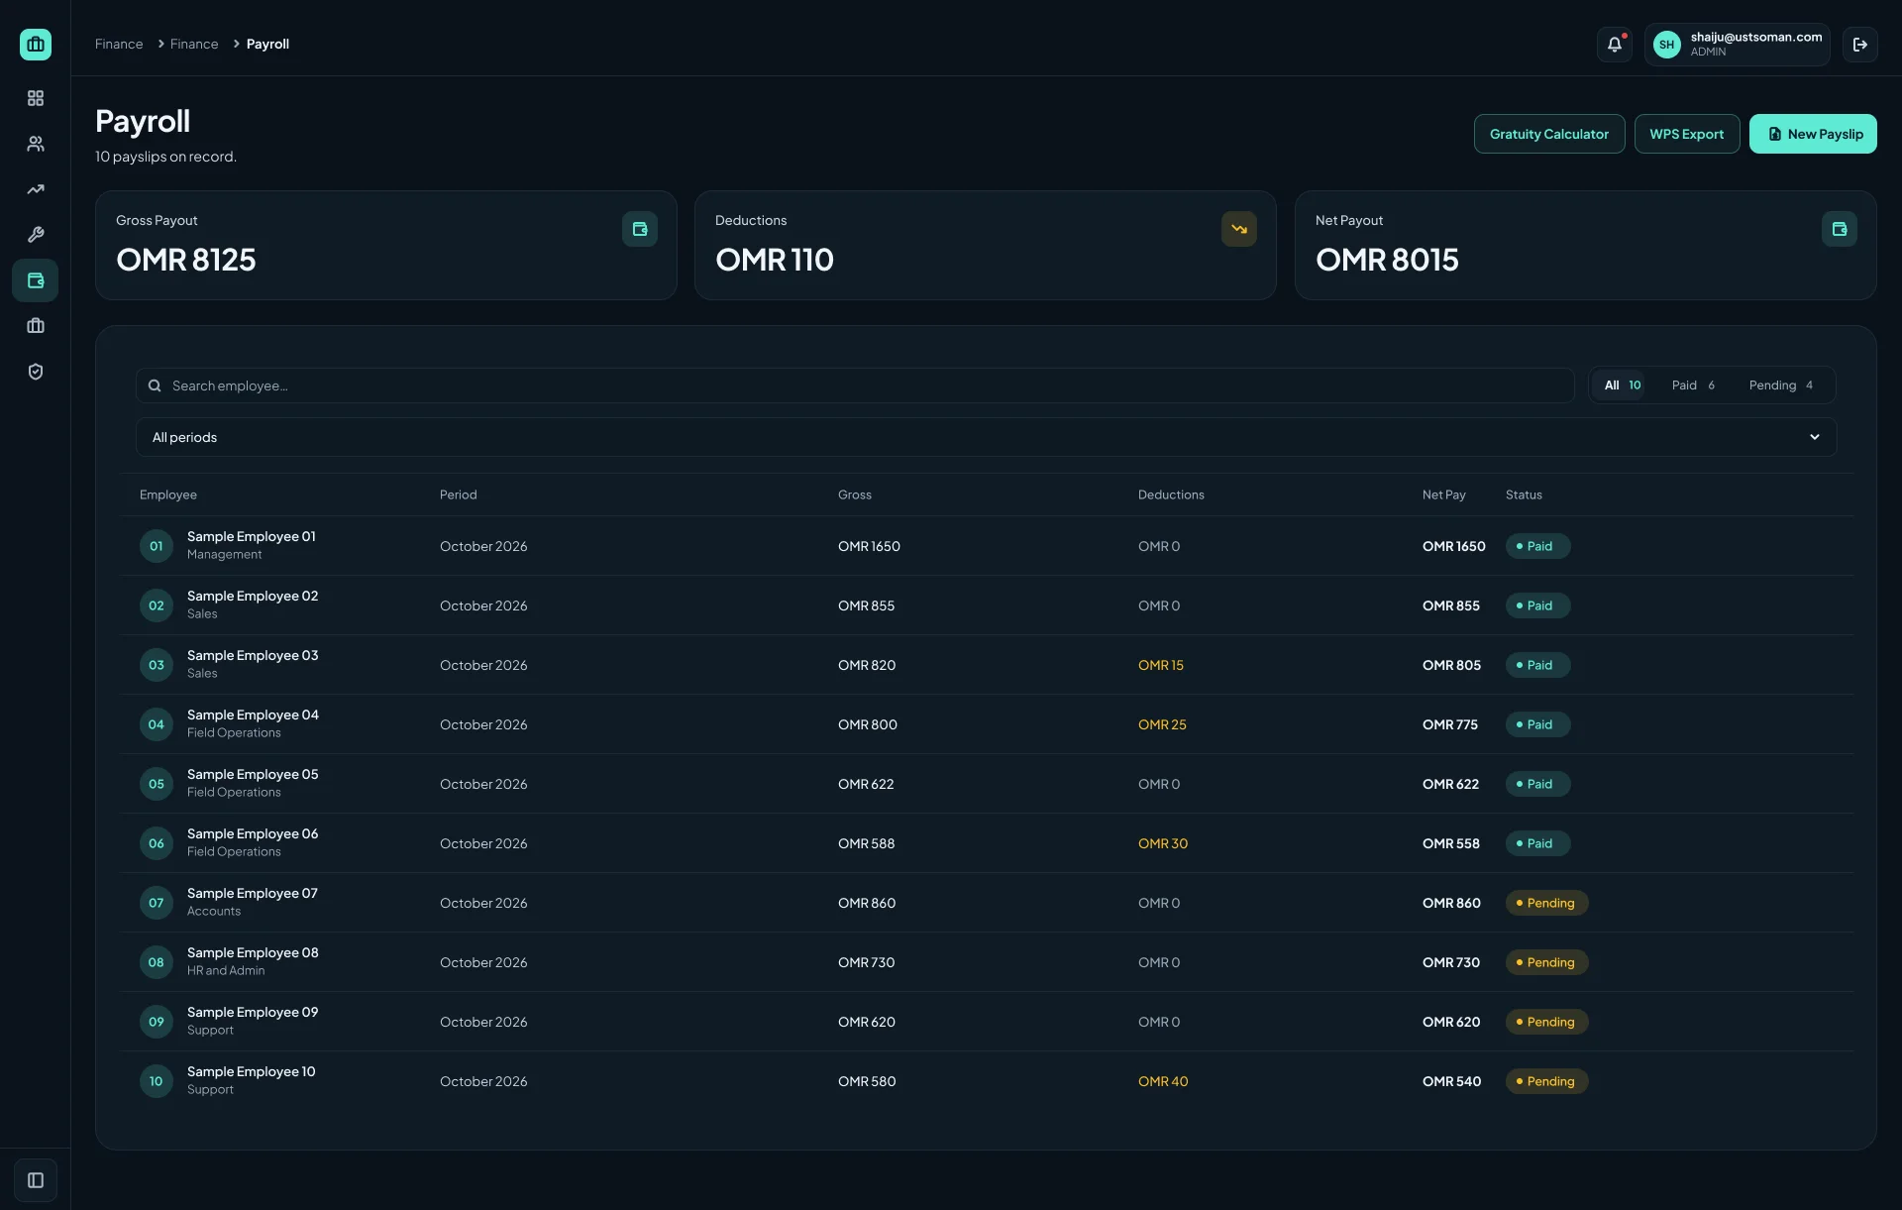
Task: Click Pending status badge for Sample Employee 10
Action: (x=1546, y=1081)
